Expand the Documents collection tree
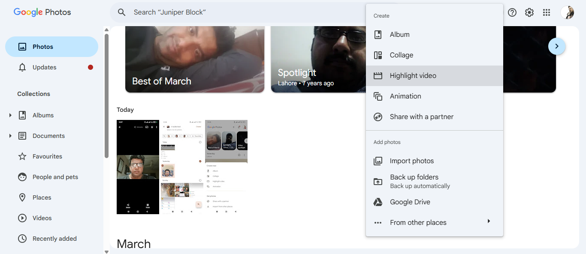This screenshot has height=254, width=586. [10, 135]
